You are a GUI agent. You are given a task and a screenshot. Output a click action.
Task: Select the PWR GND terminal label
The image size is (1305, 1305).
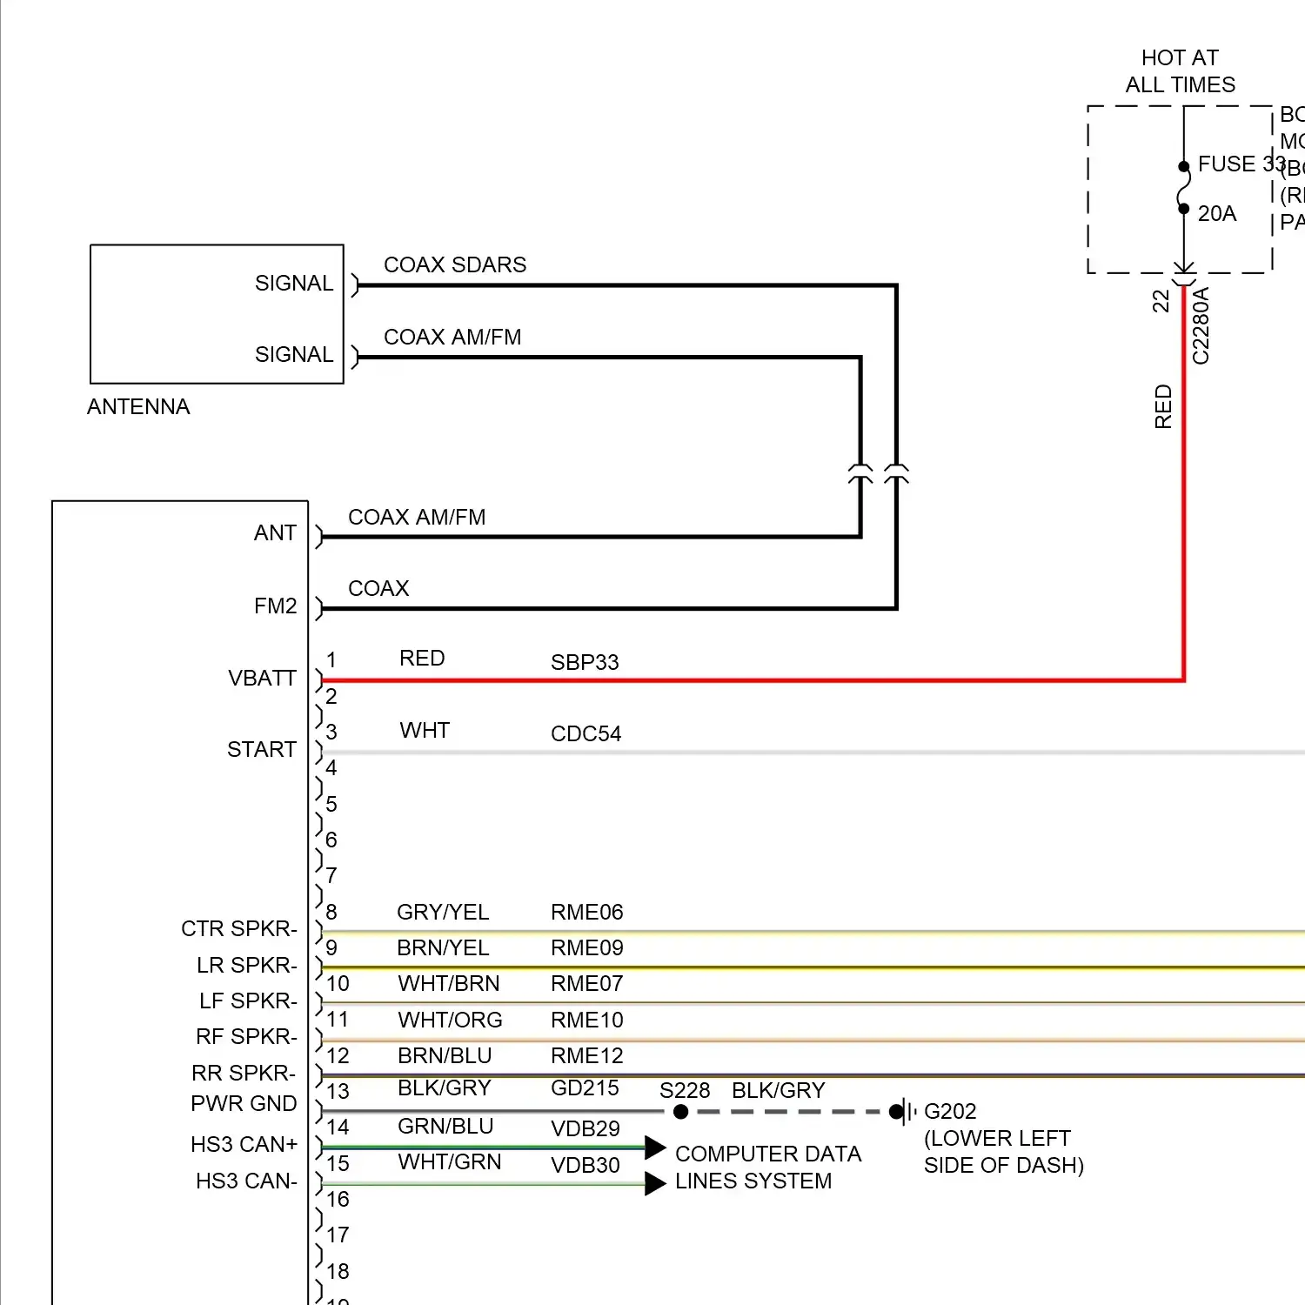pyautogui.click(x=244, y=1103)
